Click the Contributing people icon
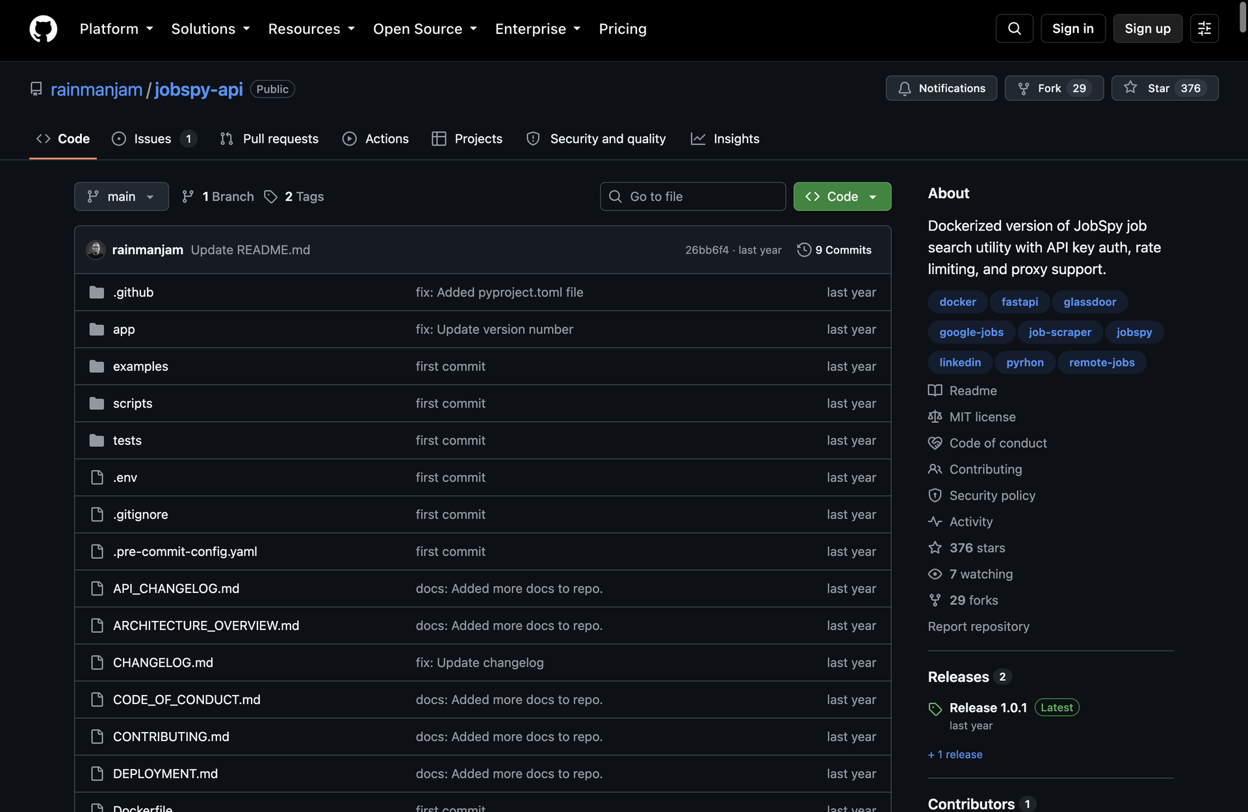Image resolution: width=1248 pixels, height=812 pixels. click(935, 469)
